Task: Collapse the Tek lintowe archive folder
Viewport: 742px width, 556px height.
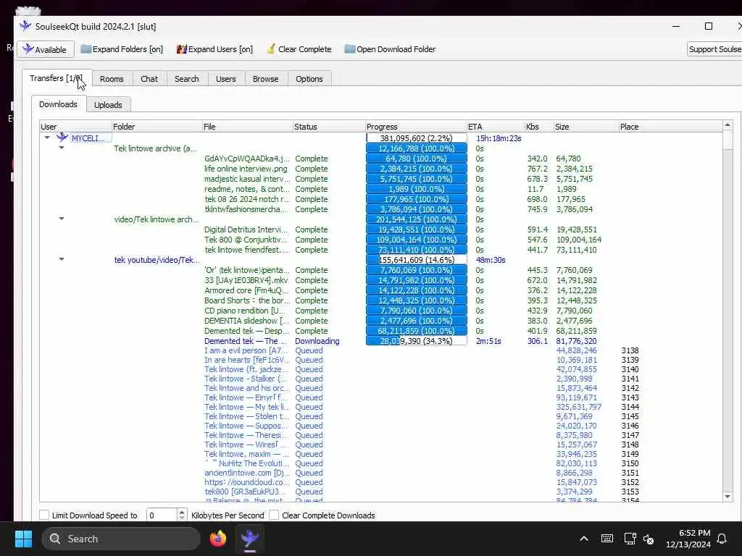Action: coord(62,148)
